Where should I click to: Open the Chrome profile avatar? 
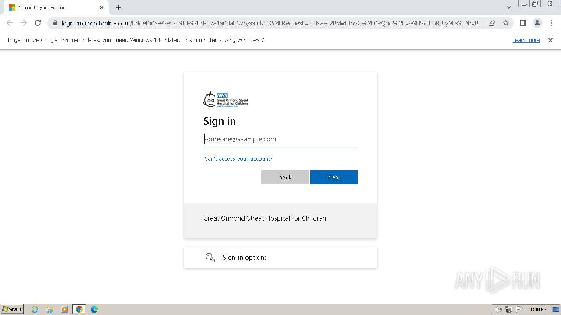click(x=537, y=23)
